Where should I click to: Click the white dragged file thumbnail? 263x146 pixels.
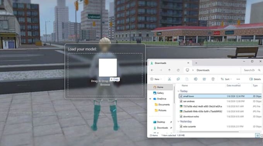(x=108, y=68)
